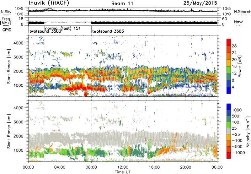Click the '-1000' velocity colorbar label
The image size is (251, 174).
(238, 153)
